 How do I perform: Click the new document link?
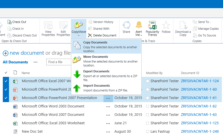coord(27,53)
